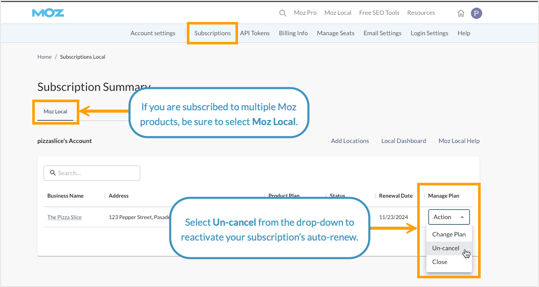The image size is (539, 287).
Task: Select Un-cancel from the dropdown
Action: pyautogui.click(x=445, y=248)
